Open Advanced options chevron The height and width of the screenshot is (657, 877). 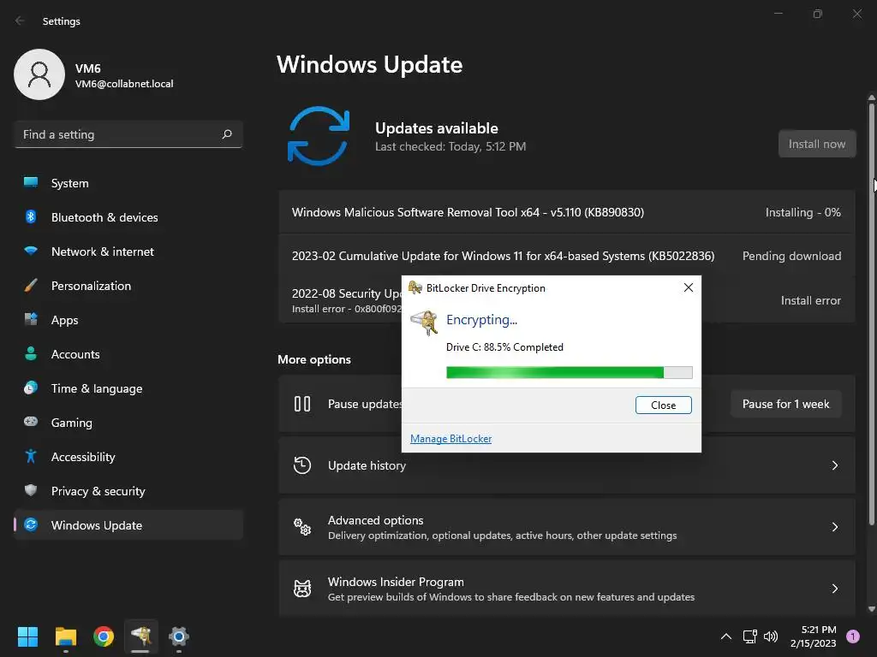pyautogui.click(x=834, y=527)
